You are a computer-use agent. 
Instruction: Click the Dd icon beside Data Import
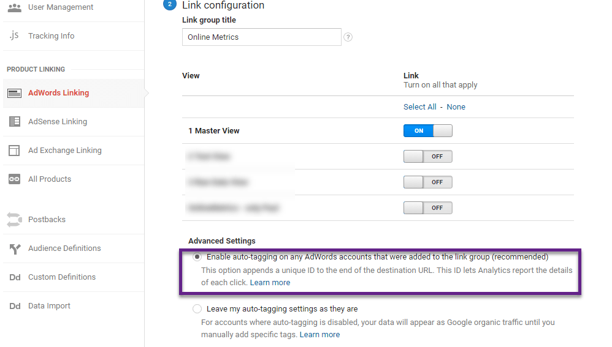pos(15,306)
